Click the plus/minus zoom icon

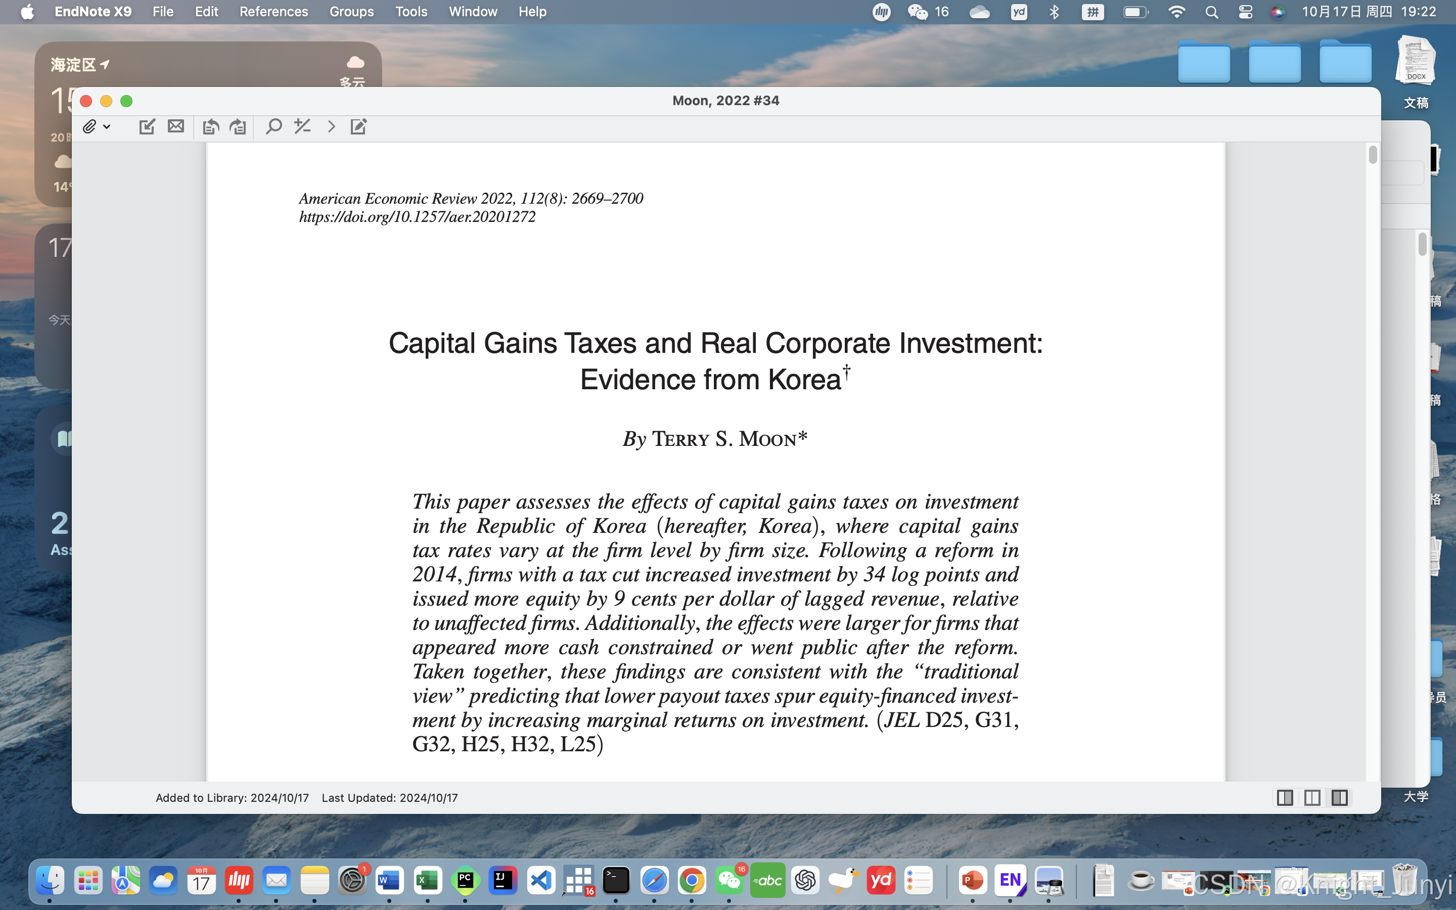pos(302,126)
